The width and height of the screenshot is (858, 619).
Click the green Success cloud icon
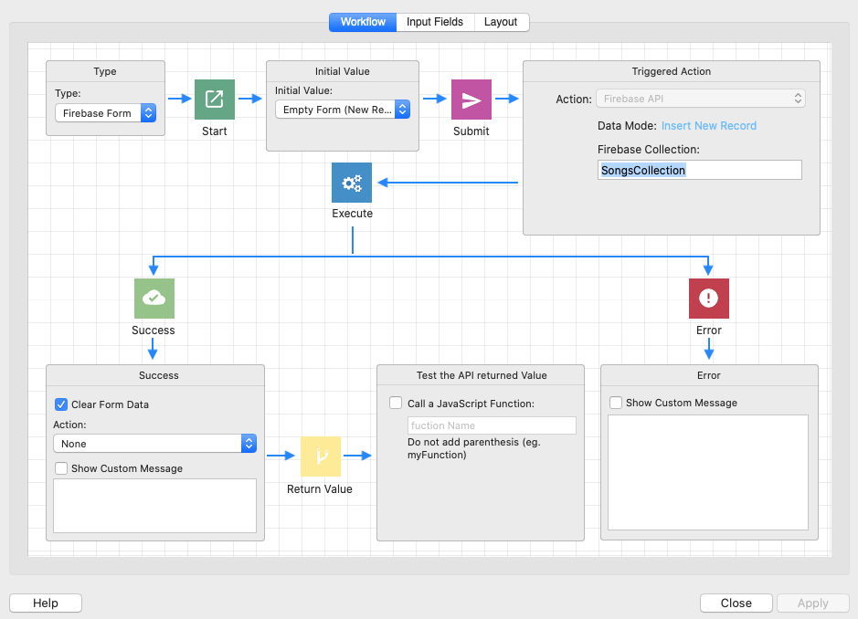pyautogui.click(x=154, y=299)
